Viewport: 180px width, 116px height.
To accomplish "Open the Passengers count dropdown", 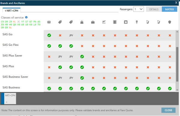I will [139, 9].
